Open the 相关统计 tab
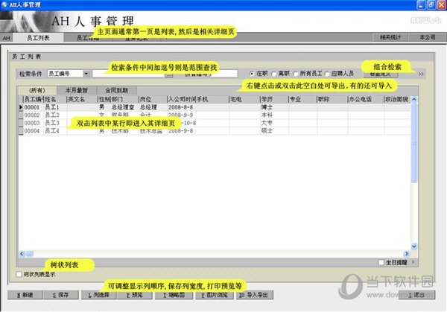The width and height of the screenshot is (447, 312). [x=390, y=37]
